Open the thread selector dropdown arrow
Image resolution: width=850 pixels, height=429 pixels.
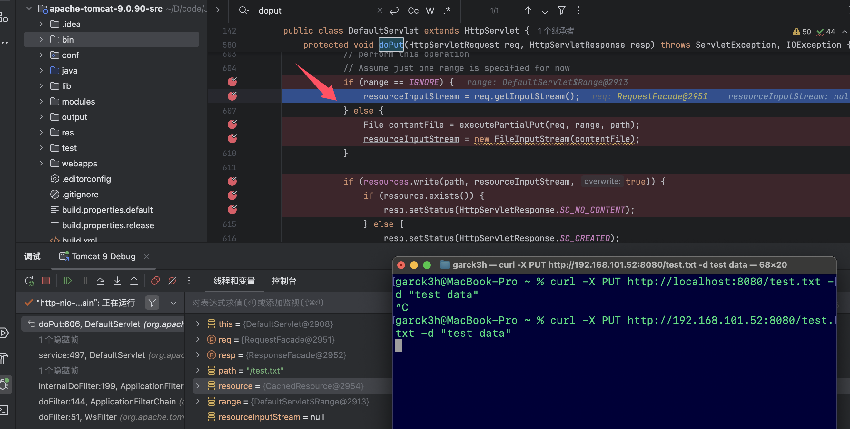click(173, 303)
